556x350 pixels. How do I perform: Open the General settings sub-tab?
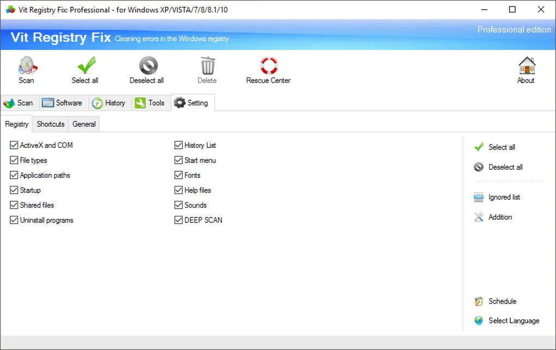[83, 124]
